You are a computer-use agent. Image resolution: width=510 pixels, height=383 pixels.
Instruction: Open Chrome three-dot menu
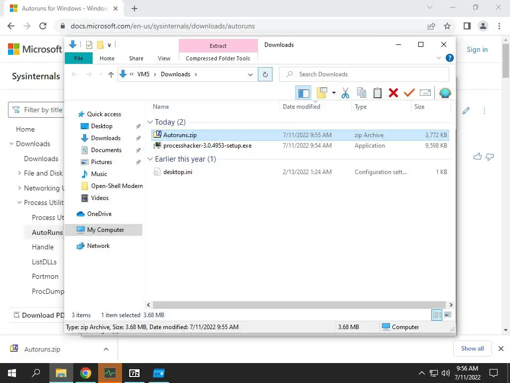point(499,26)
